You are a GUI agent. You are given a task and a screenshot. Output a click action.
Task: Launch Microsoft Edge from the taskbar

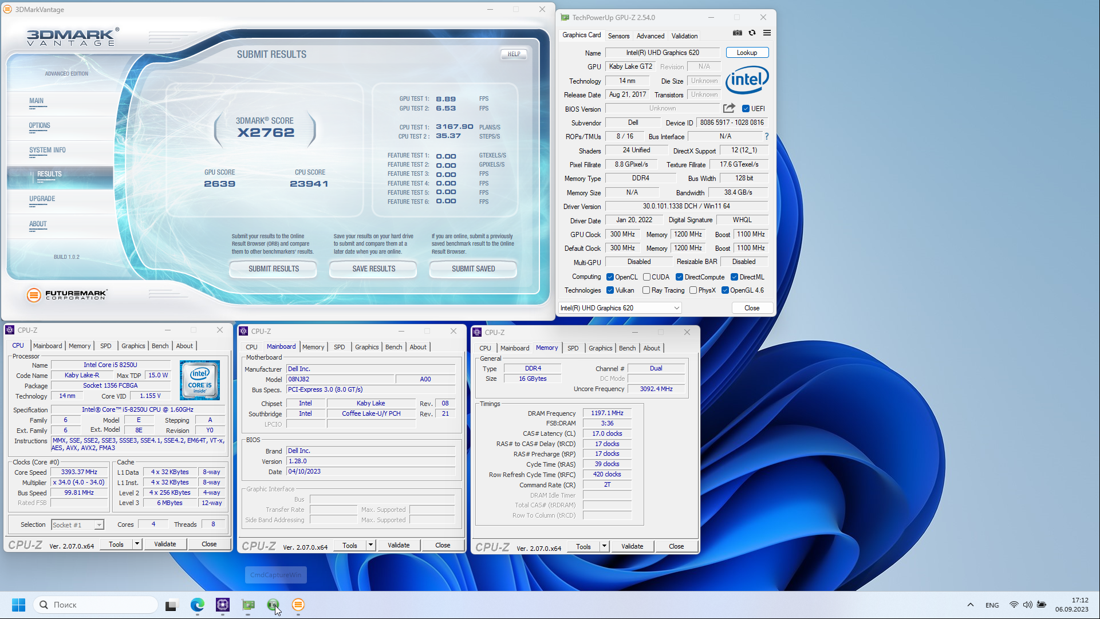(197, 605)
